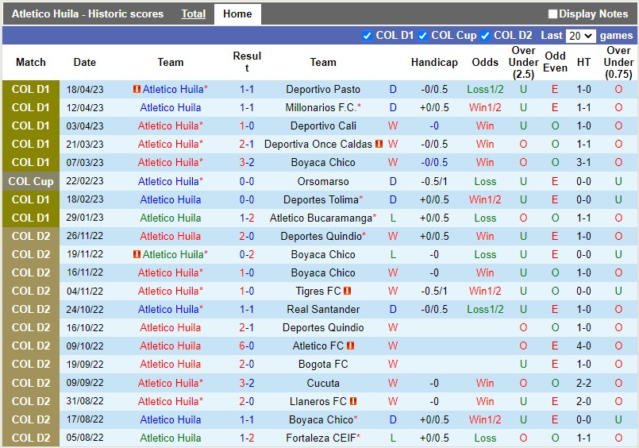Click the 1-2 result against Fortaleza CEIF
Viewport: 639px width, 448px height.
[247, 438]
